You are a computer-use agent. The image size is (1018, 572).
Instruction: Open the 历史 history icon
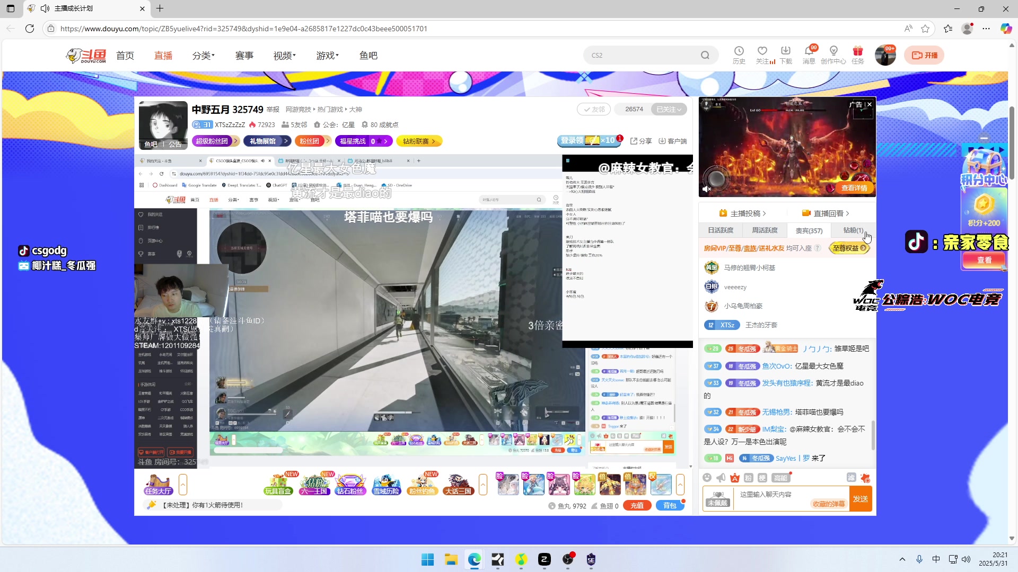(x=739, y=55)
